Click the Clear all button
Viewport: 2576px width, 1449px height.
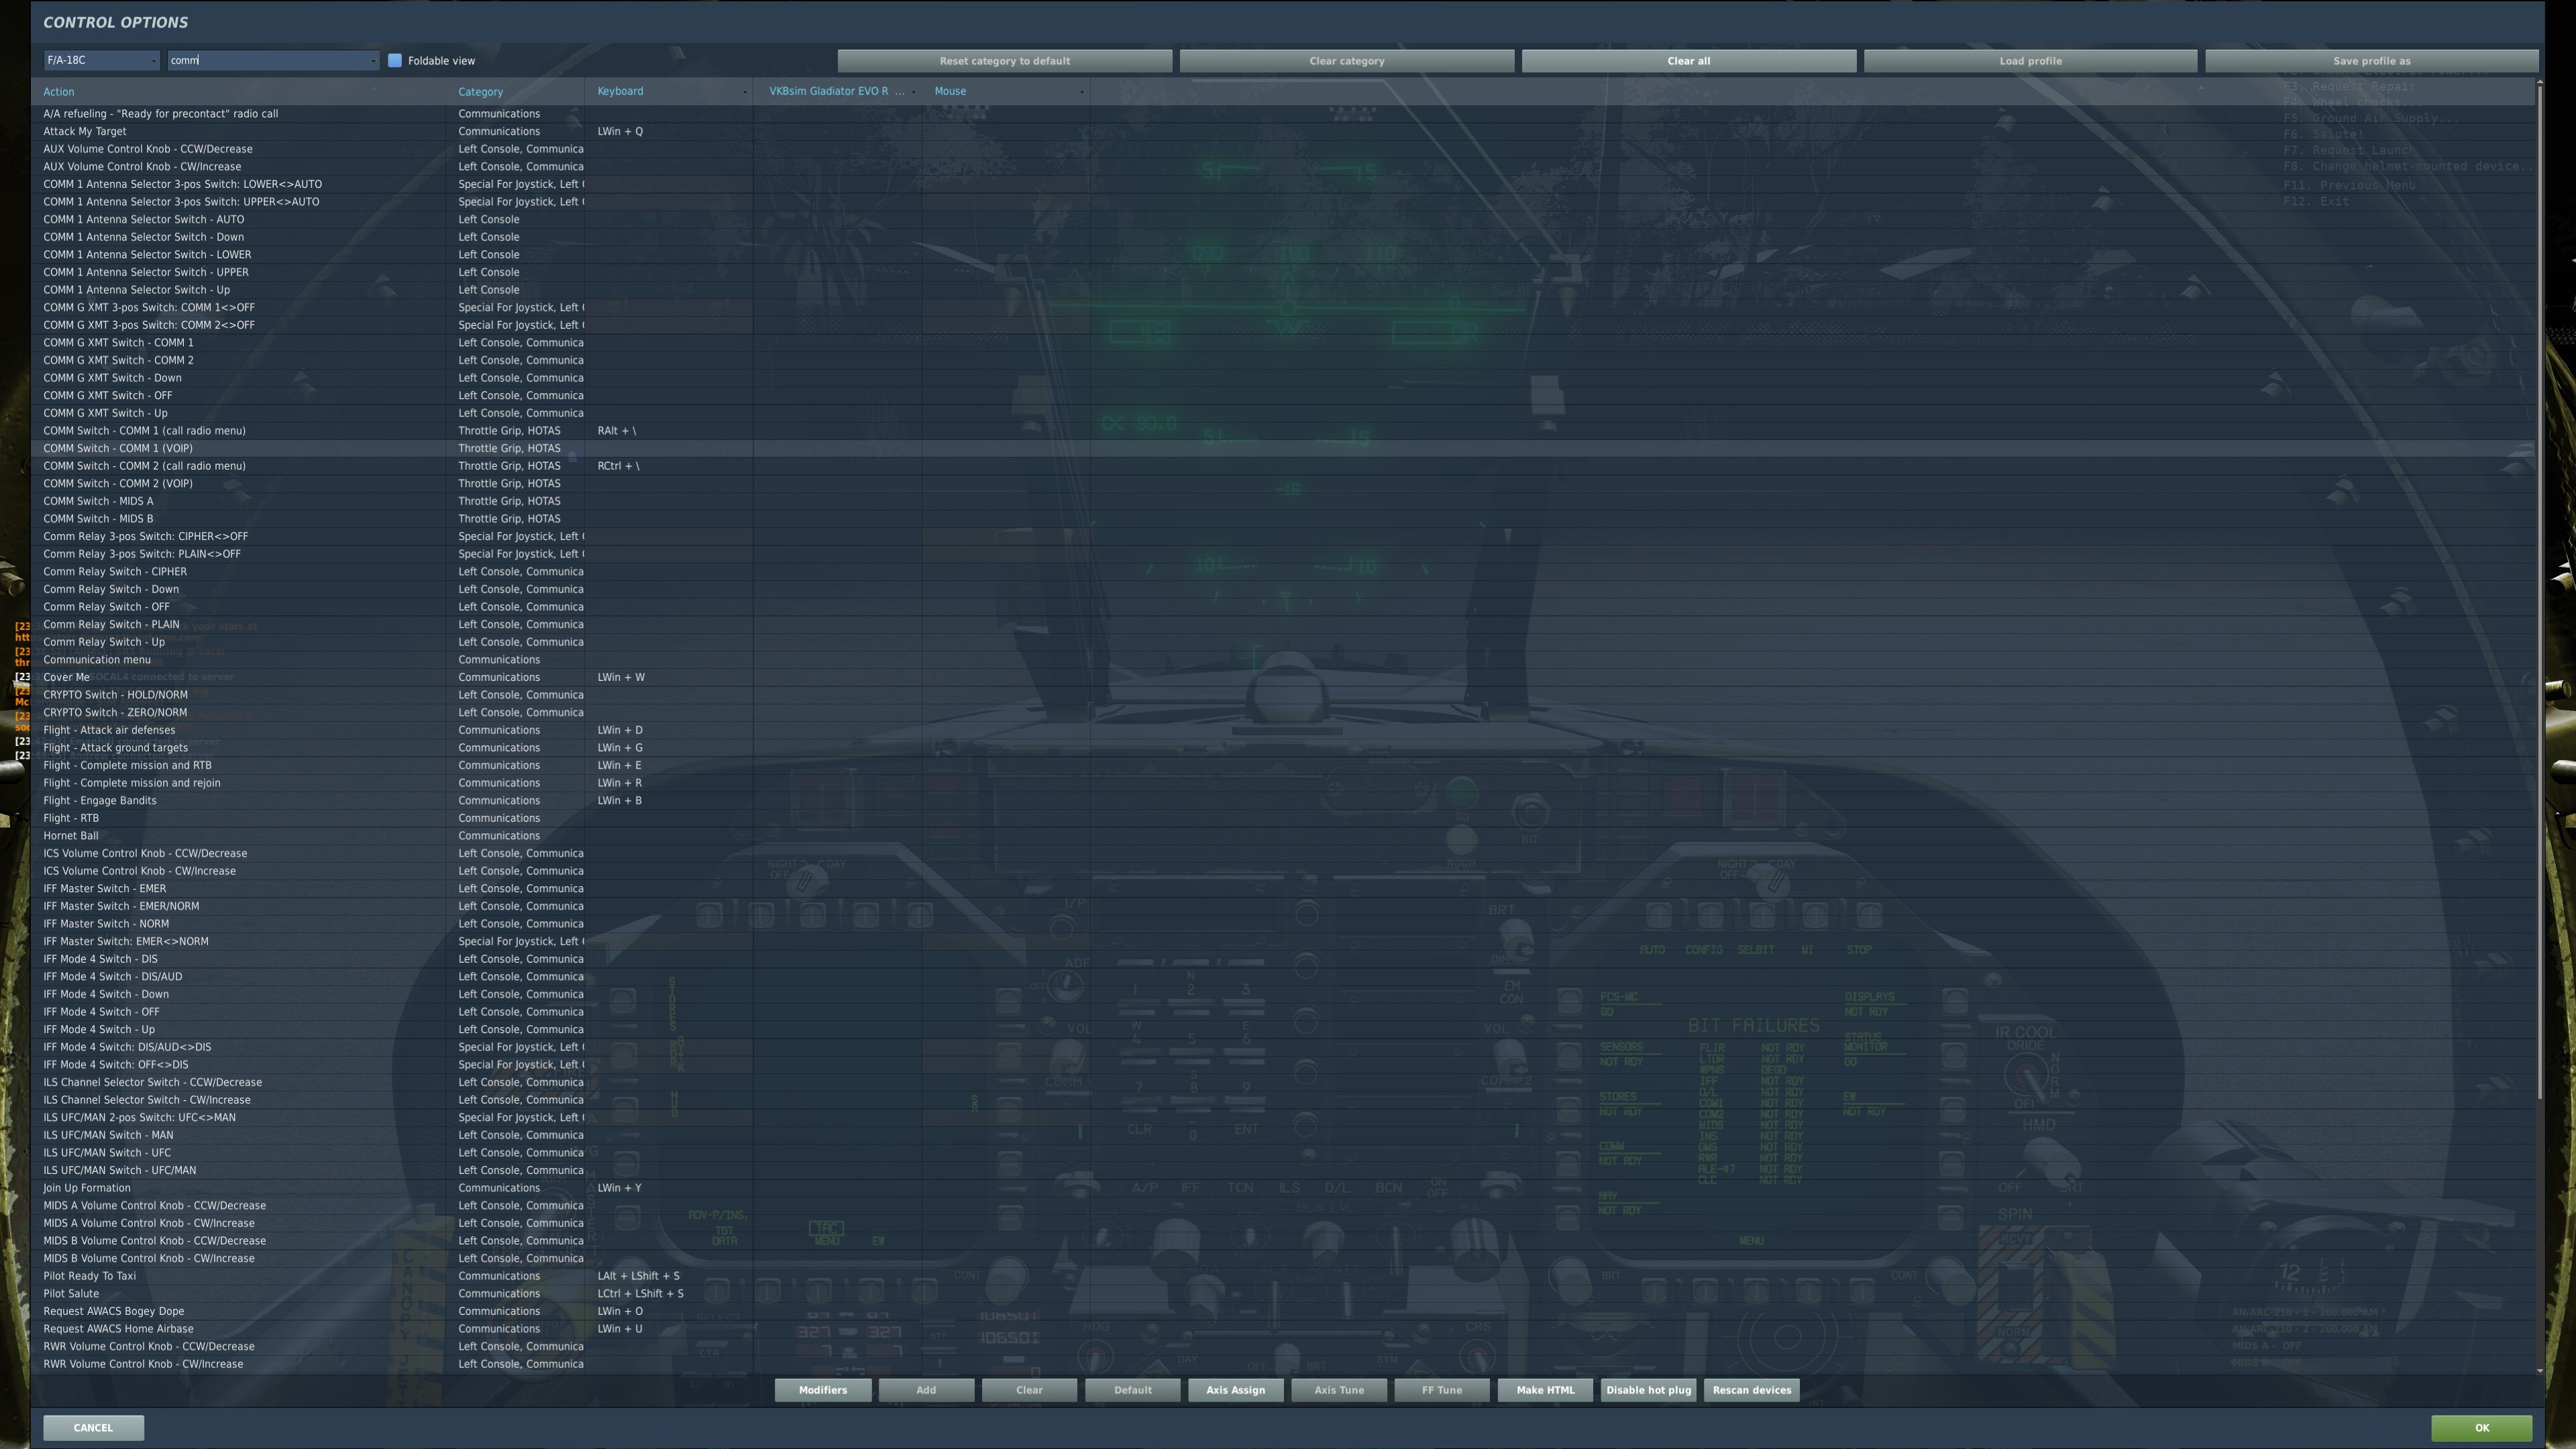[x=1688, y=61]
